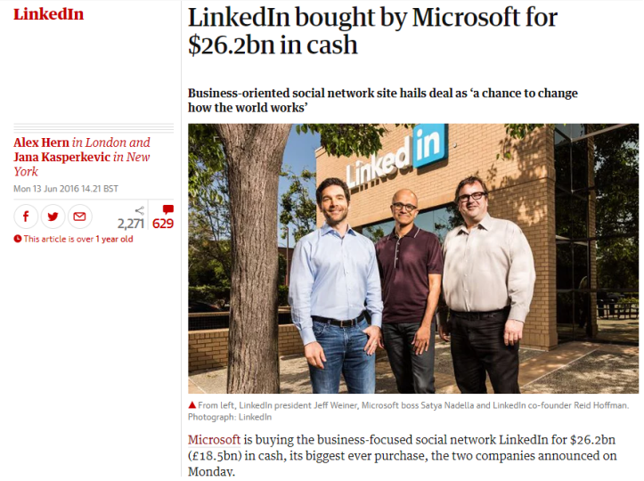Click the 2,271 shares number

(130, 224)
